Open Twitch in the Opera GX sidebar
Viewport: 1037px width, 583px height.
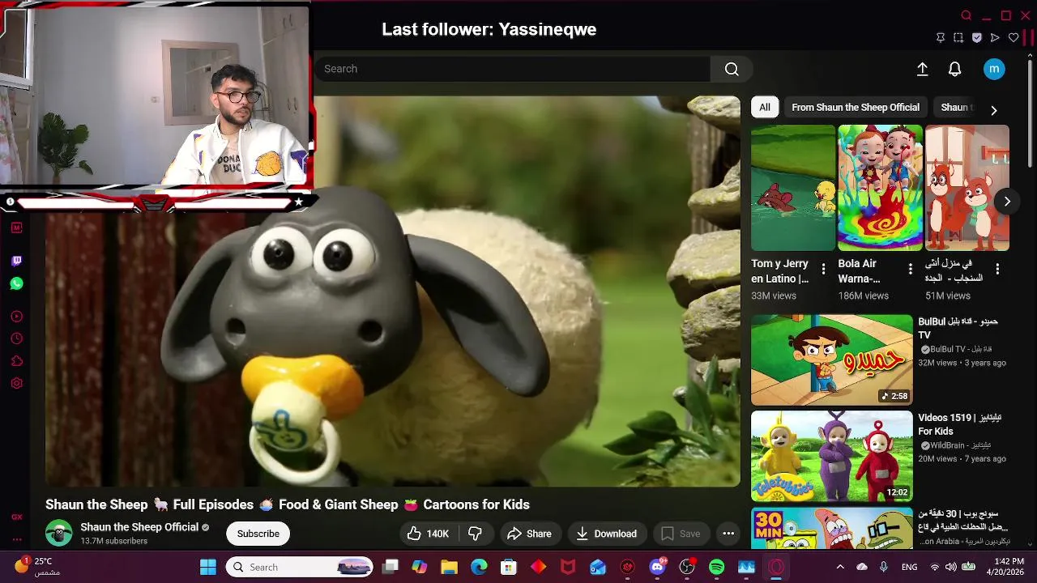17,261
